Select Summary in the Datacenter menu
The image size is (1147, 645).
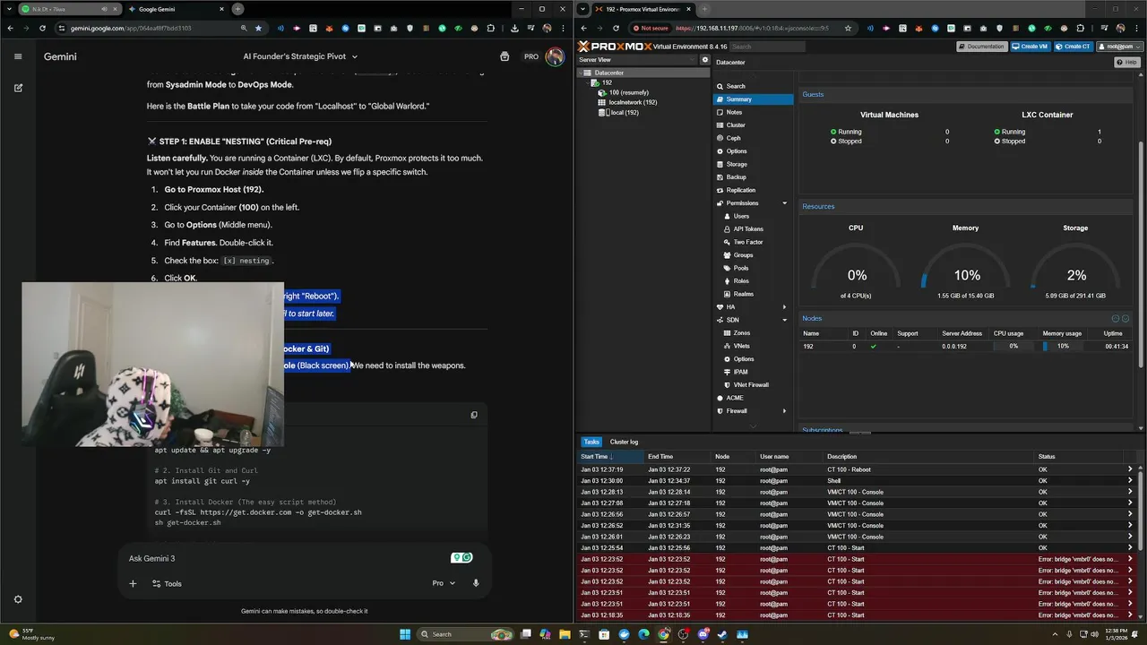click(753, 99)
